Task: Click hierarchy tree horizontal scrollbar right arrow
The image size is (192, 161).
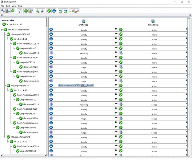Action: [46, 155]
